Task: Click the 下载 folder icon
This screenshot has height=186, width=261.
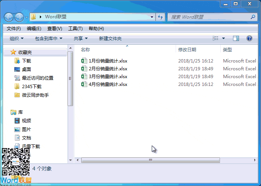Action: (17, 61)
